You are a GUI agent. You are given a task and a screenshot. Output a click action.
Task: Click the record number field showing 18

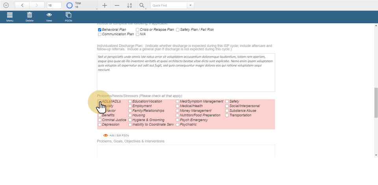pos(54,6)
